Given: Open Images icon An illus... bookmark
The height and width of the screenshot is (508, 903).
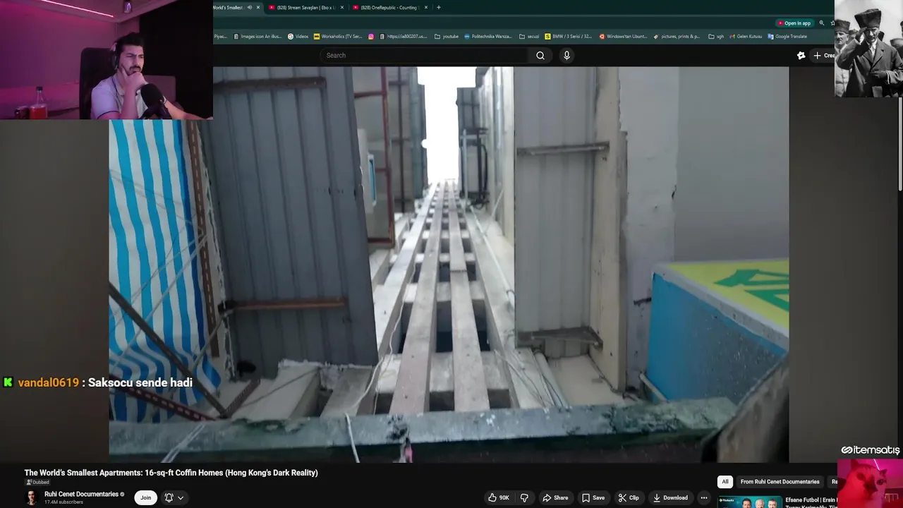Looking at the screenshot, I should (258, 37).
